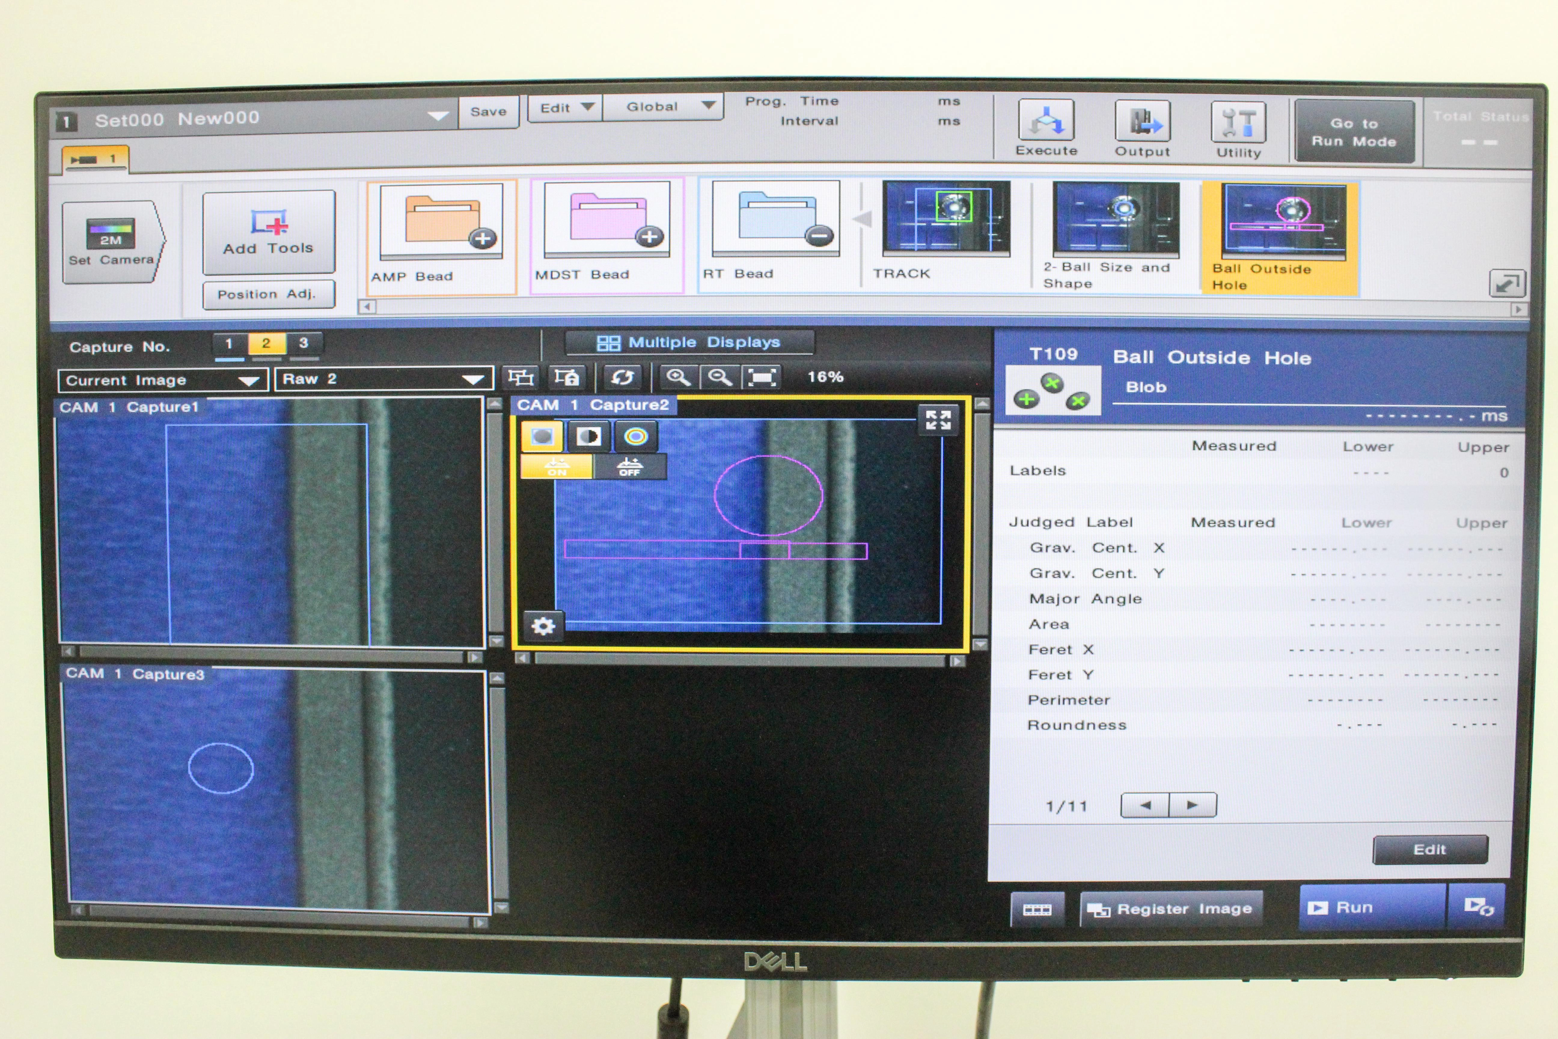Turn overlay display ON in Capture2
Image resolution: width=1558 pixels, height=1039 pixels.
click(556, 467)
